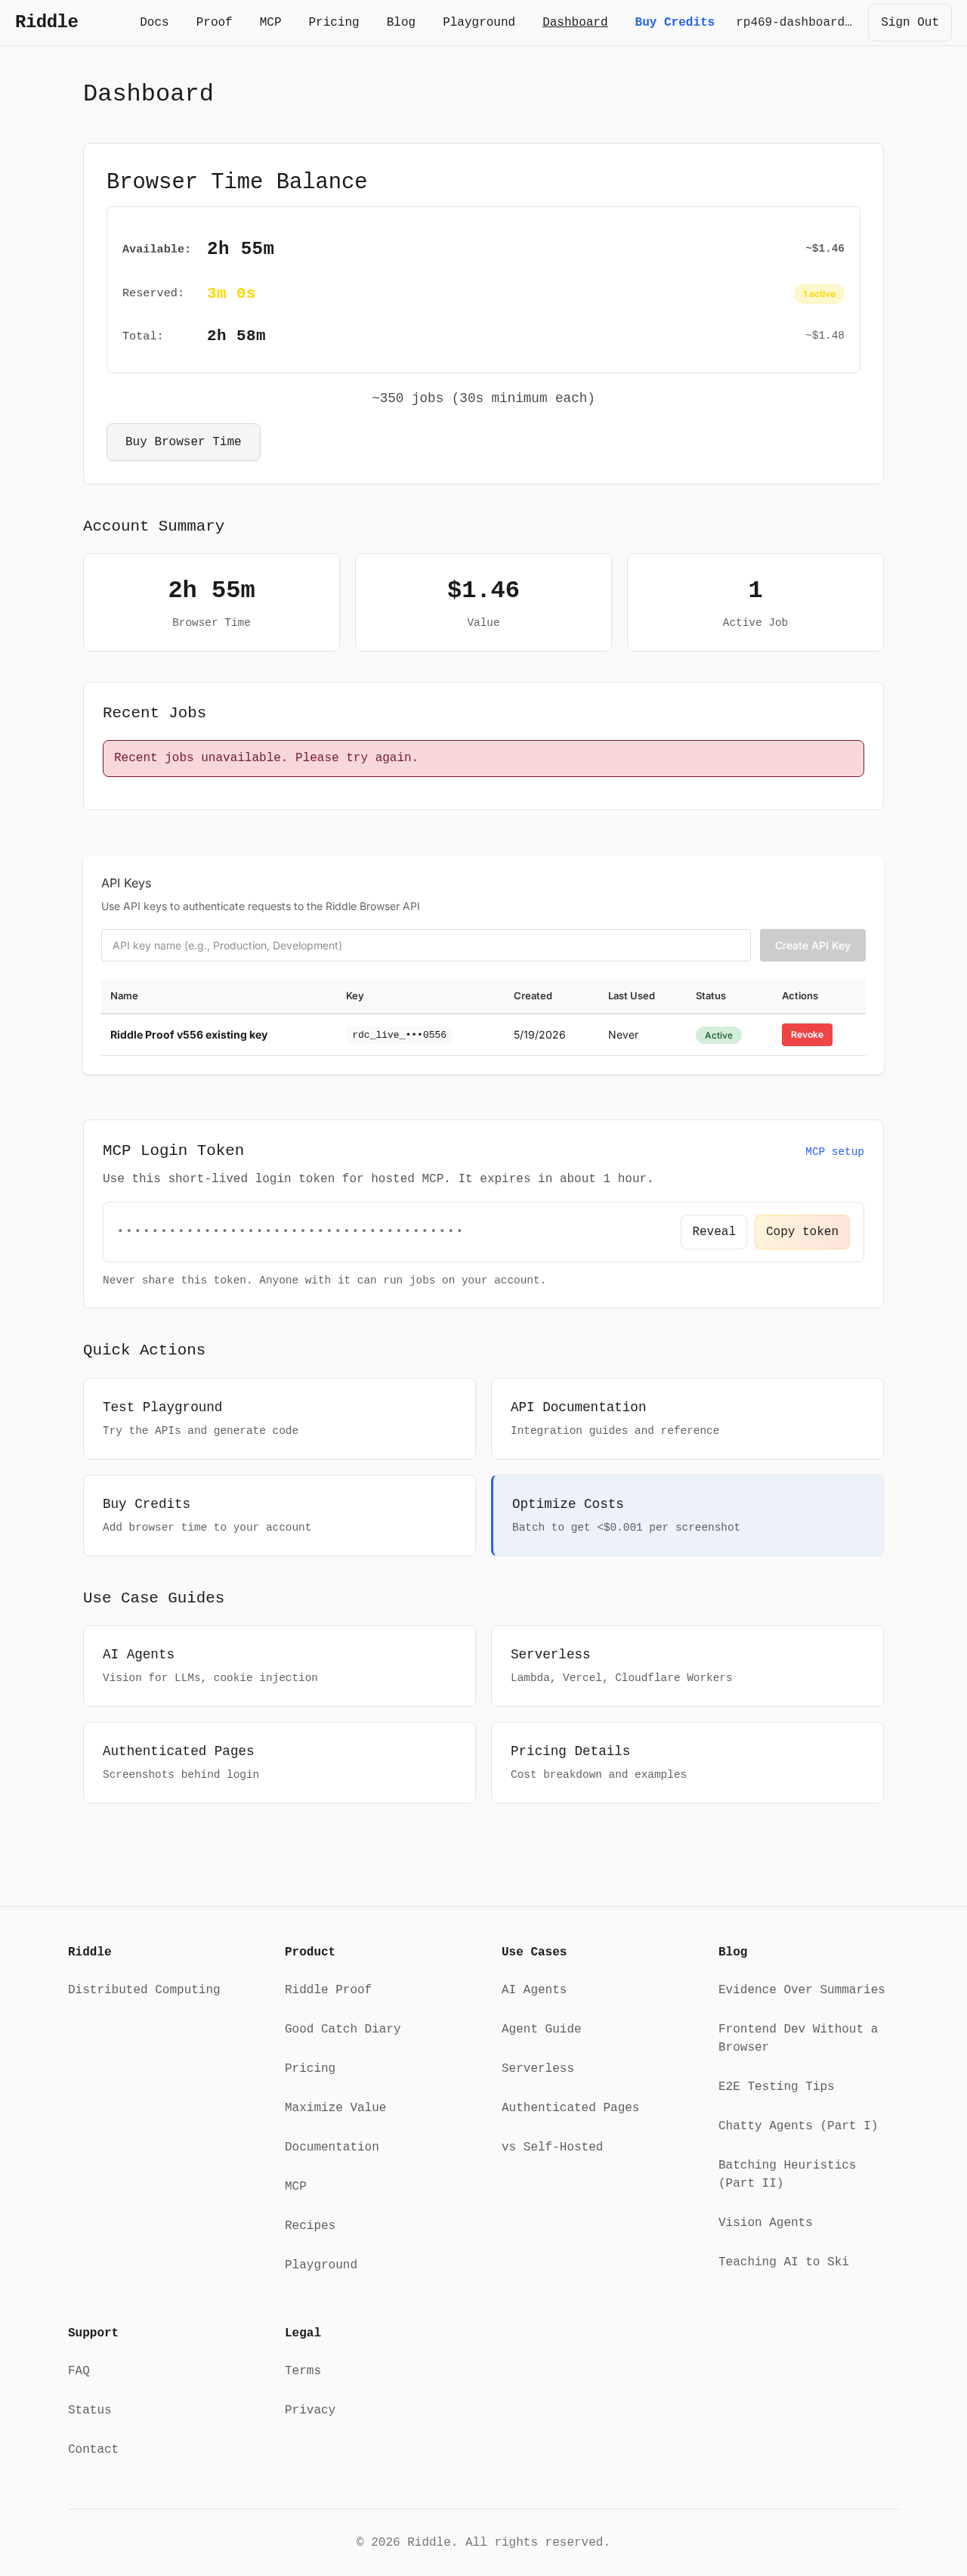Open Agent Guide footer link

click(x=542, y=2029)
